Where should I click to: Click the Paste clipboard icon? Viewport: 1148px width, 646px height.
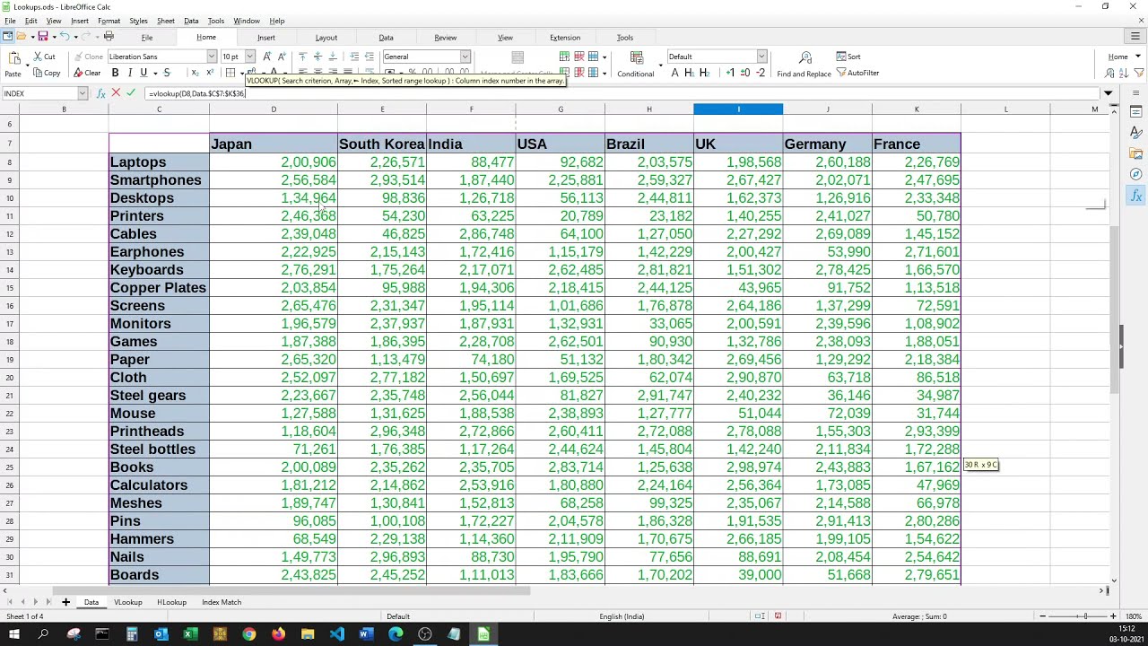point(13,59)
